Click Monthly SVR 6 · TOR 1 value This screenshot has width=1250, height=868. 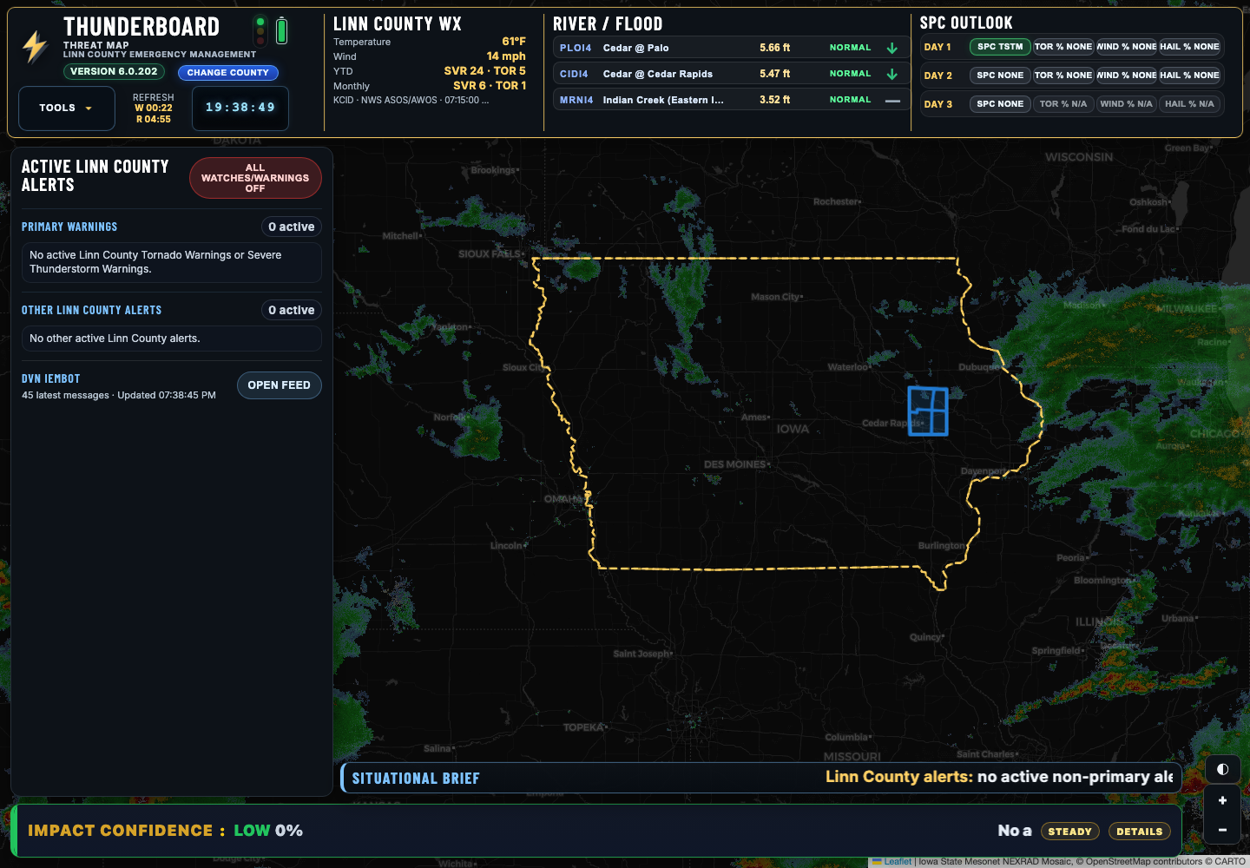tap(490, 85)
